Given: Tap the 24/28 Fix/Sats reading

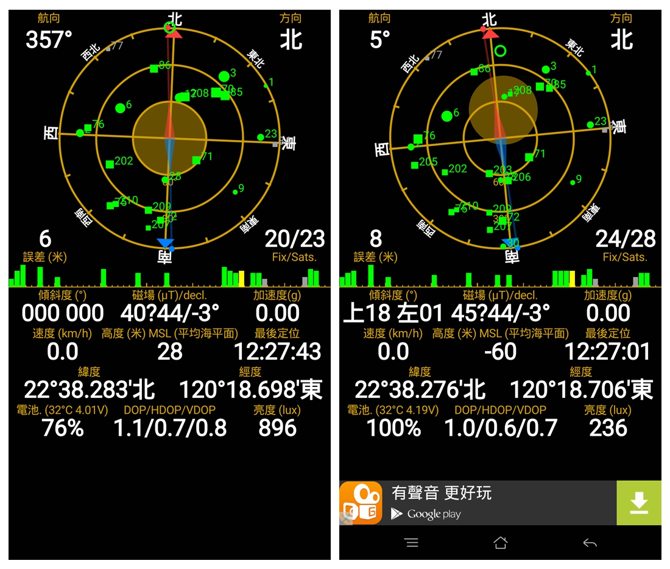Looking at the screenshot, I should pyautogui.click(x=626, y=239).
